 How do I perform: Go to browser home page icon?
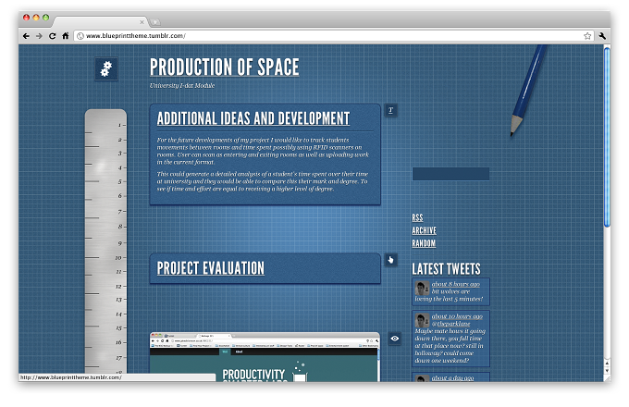pos(66,36)
